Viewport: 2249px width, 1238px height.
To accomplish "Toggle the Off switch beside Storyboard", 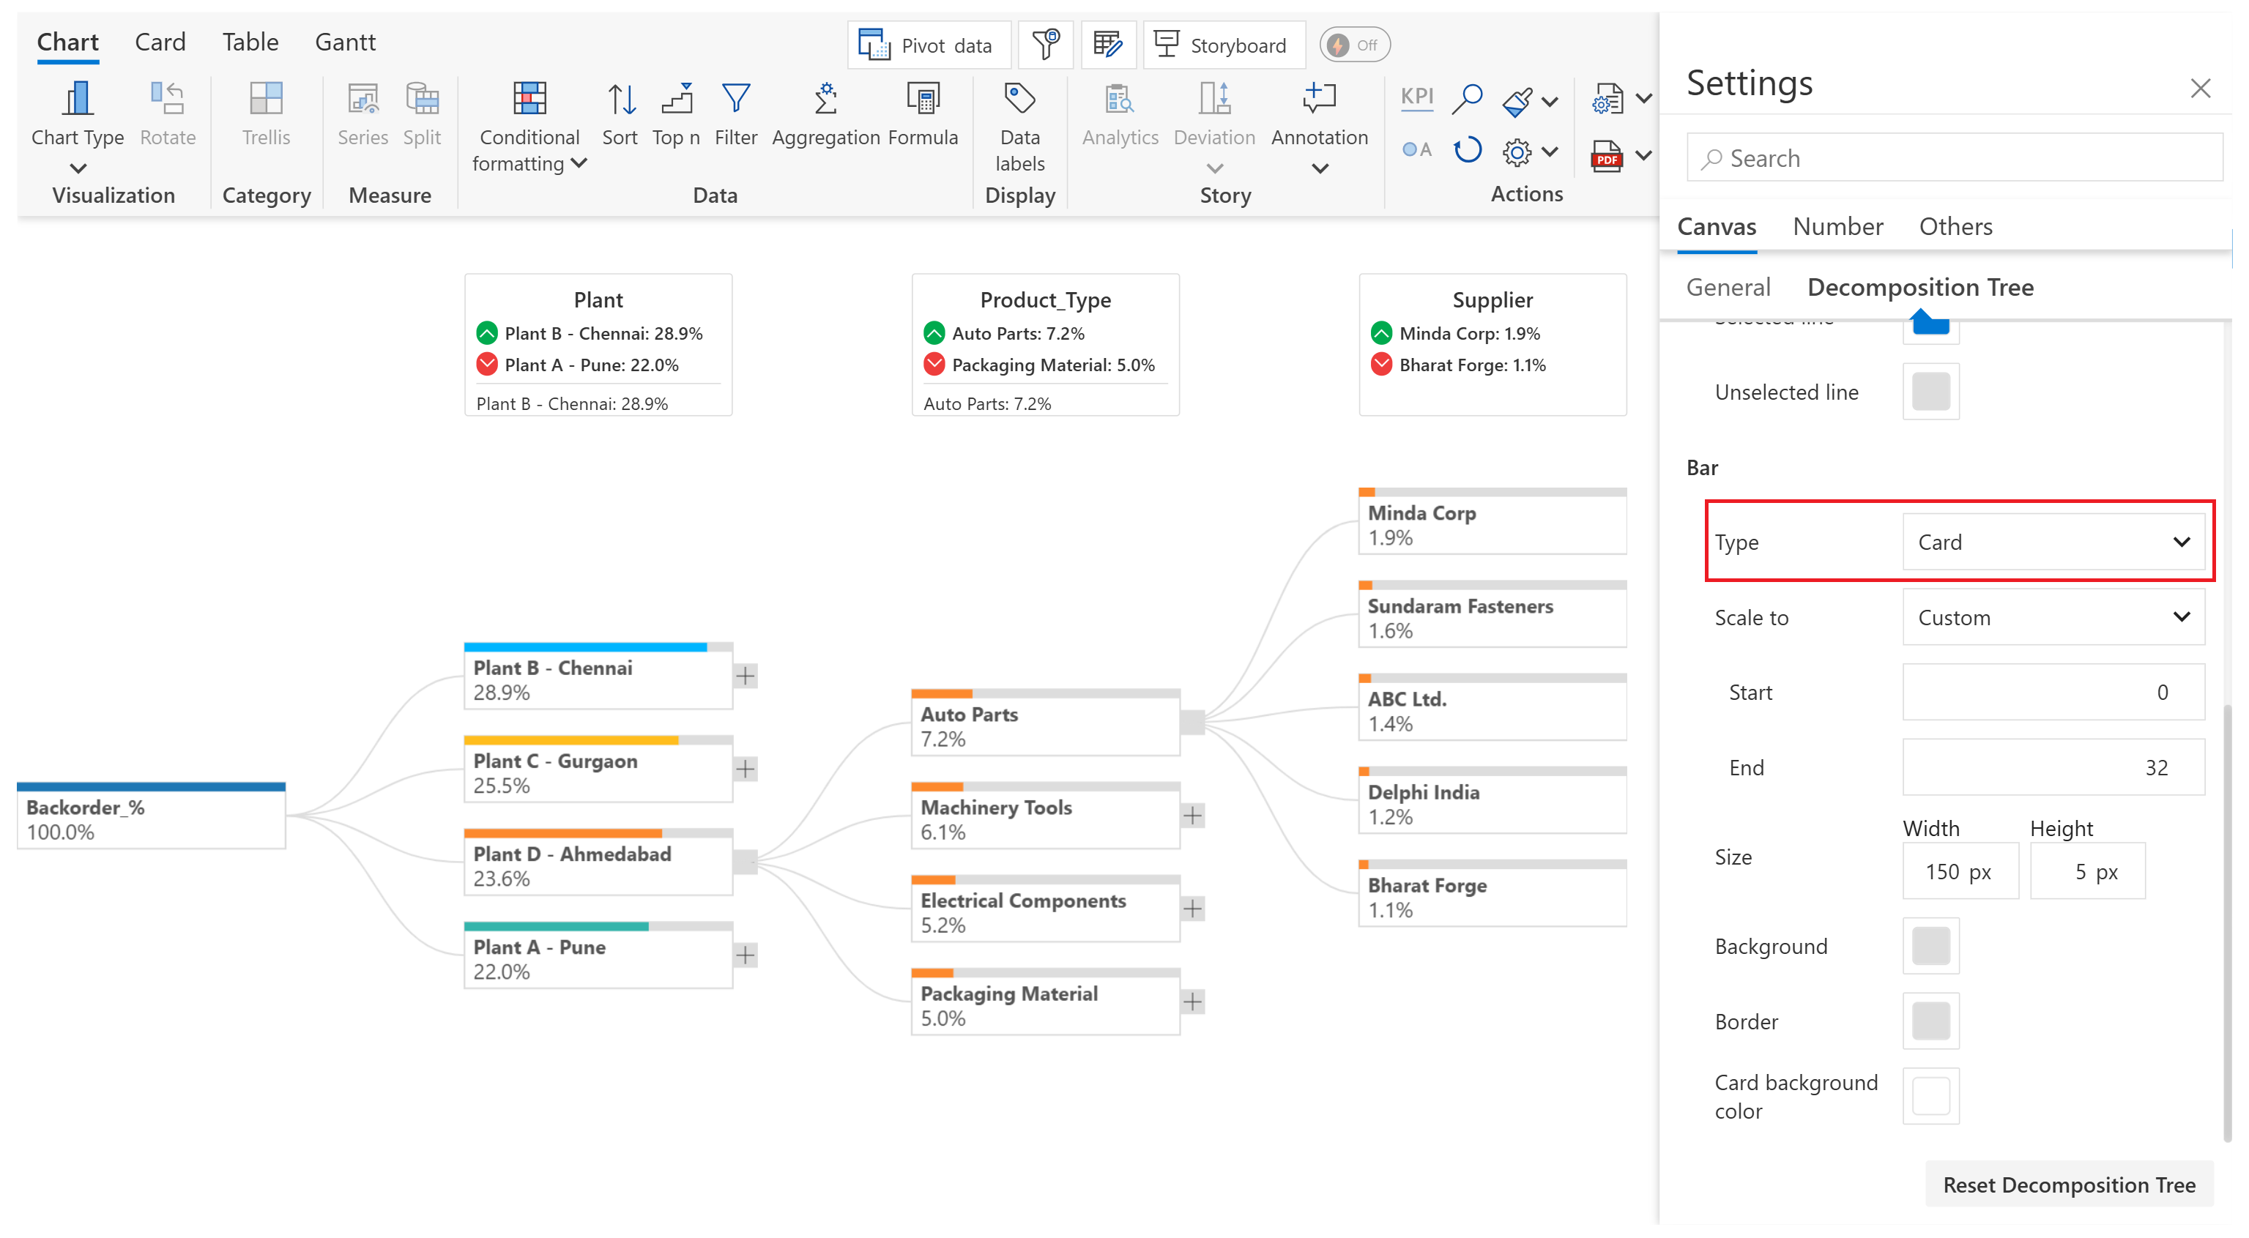I will [1353, 45].
